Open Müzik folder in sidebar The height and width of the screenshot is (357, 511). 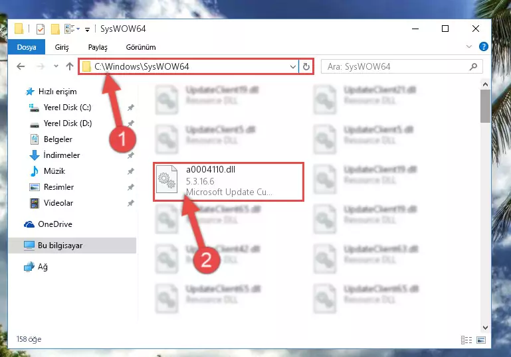48,171
